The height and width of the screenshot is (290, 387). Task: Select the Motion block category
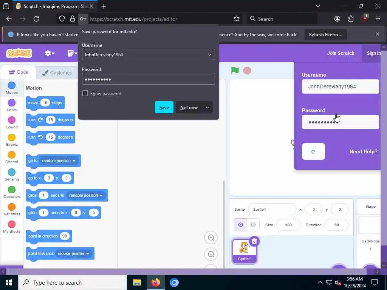(12, 88)
